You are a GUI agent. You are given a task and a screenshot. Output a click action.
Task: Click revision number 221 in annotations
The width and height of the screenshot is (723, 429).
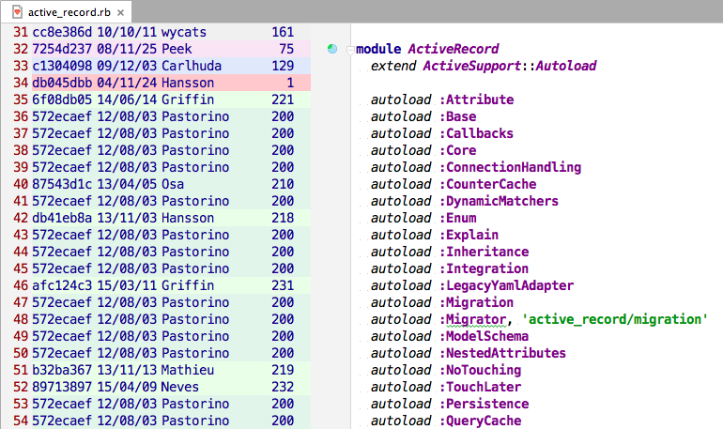click(x=283, y=100)
